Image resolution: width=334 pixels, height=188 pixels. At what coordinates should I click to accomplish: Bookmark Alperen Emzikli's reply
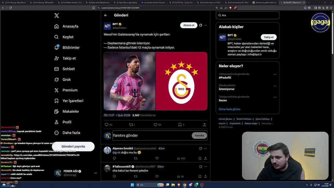[200, 158]
